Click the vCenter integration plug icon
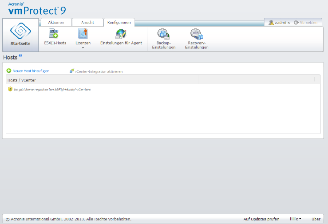This screenshot has height=224, width=328. tap(72, 71)
